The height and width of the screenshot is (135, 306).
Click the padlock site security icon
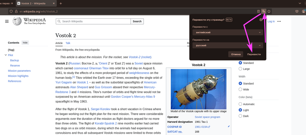click(16, 11)
